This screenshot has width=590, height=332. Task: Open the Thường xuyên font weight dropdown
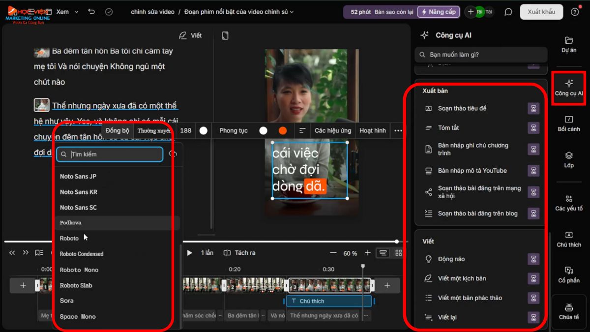click(x=154, y=130)
